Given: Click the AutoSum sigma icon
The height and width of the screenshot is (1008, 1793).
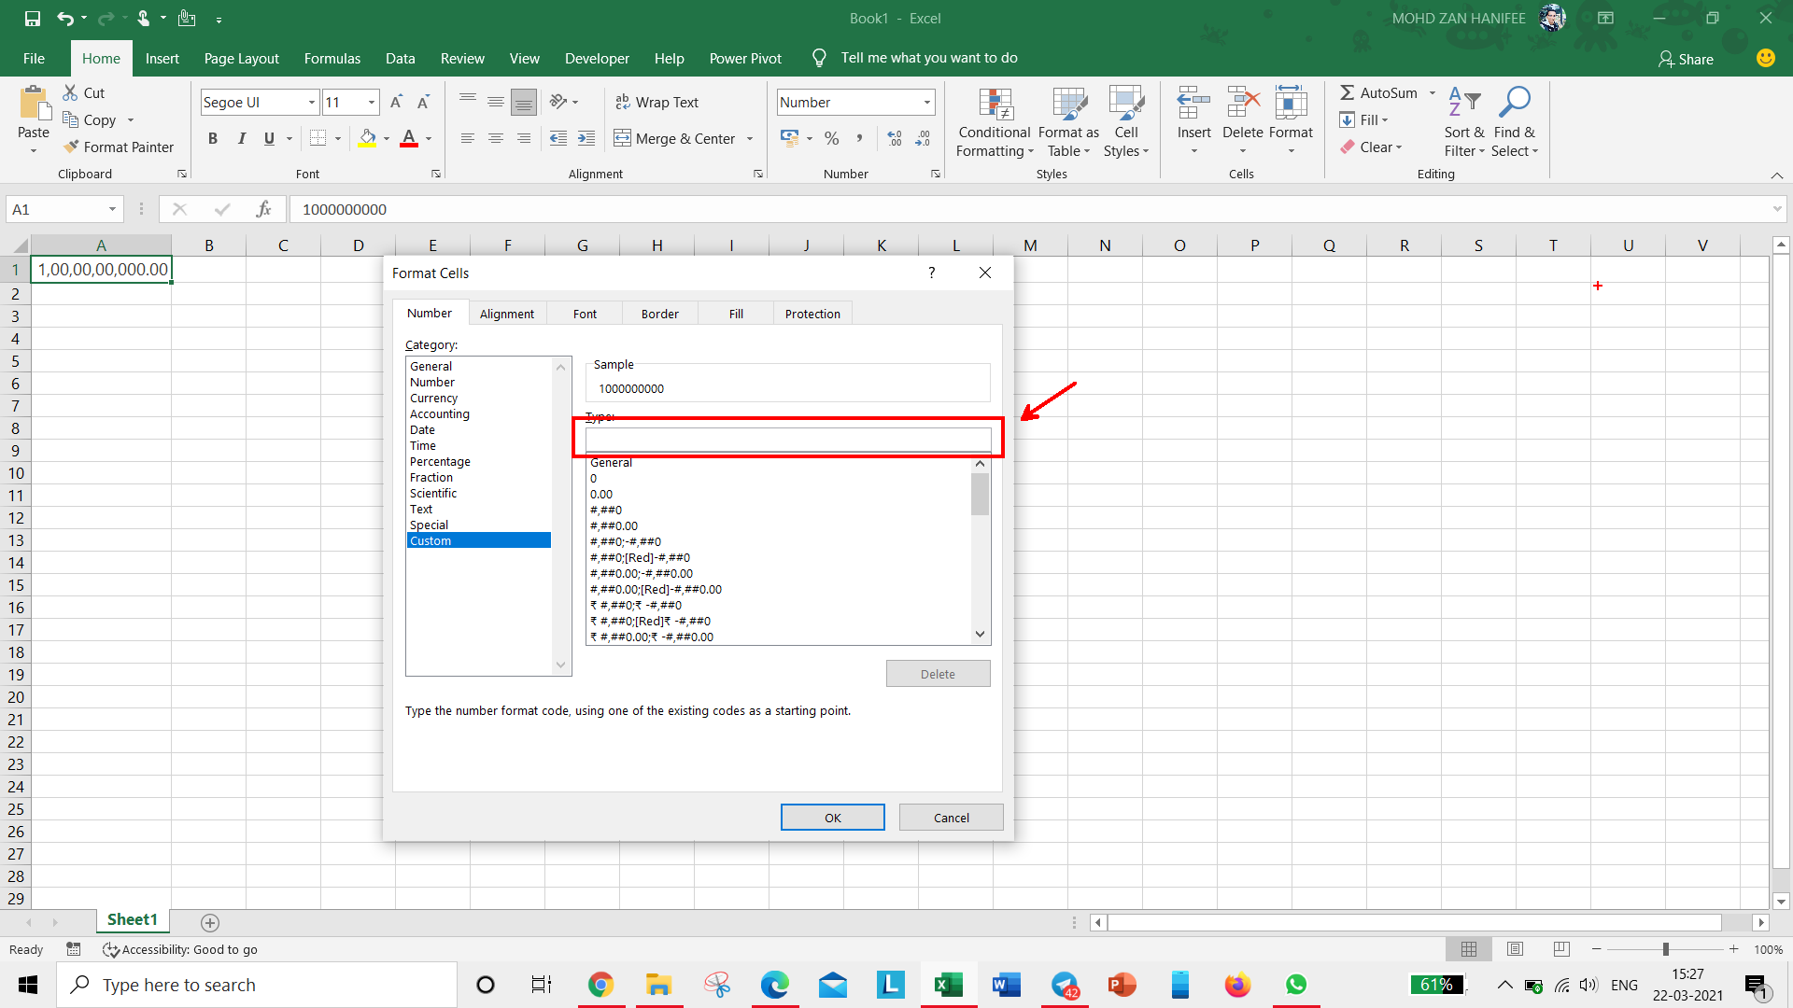Looking at the screenshot, I should [x=1347, y=92].
